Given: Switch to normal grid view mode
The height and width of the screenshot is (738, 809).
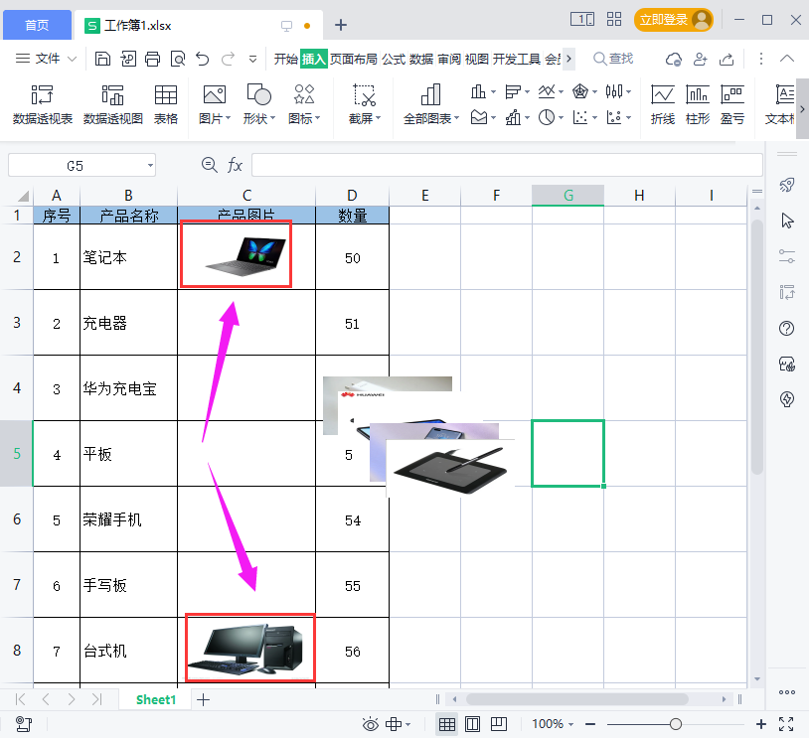Looking at the screenshot, I should tap(447, 724).
